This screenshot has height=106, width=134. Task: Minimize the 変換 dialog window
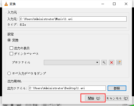pos(103,4)
